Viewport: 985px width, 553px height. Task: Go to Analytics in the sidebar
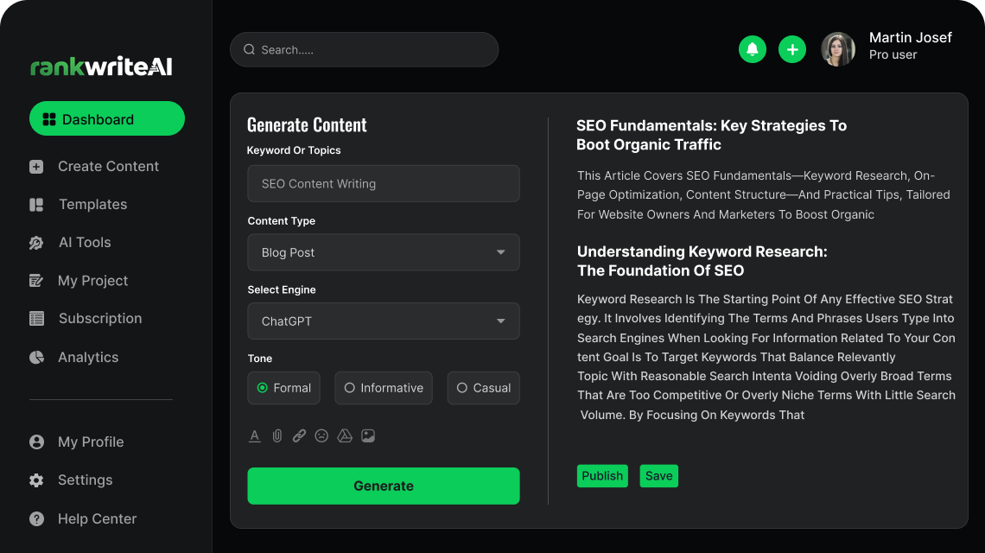click(88, 357)
